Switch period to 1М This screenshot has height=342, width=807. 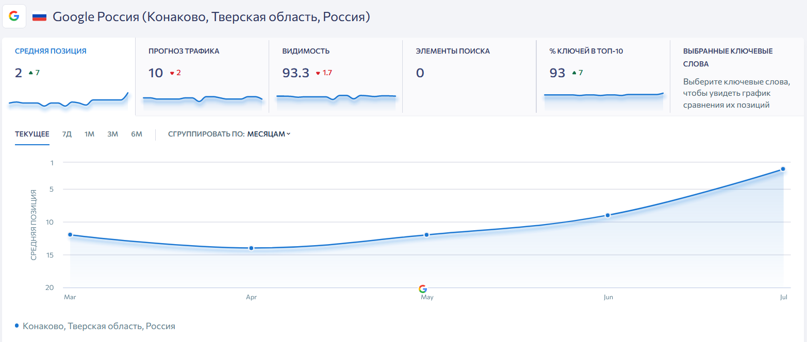[x=90, y=134]
